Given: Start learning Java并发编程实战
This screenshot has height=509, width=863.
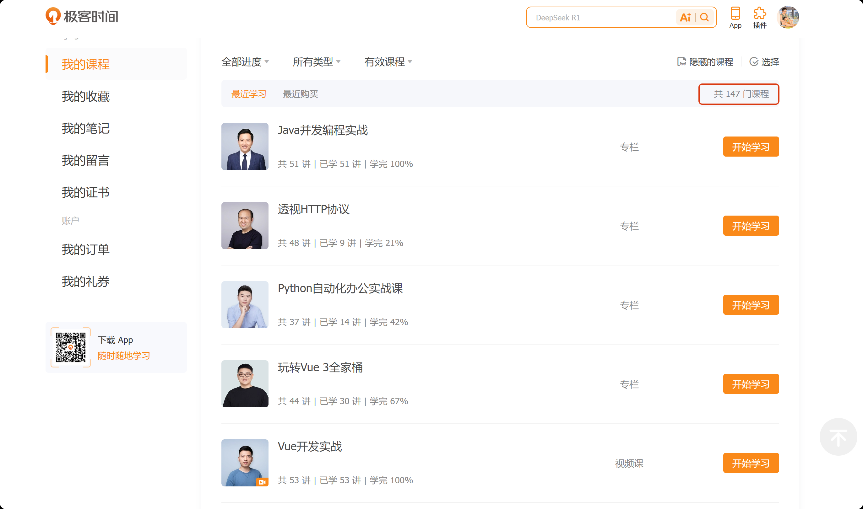Looking at the screenshot, I should click(x=751, y=147).
